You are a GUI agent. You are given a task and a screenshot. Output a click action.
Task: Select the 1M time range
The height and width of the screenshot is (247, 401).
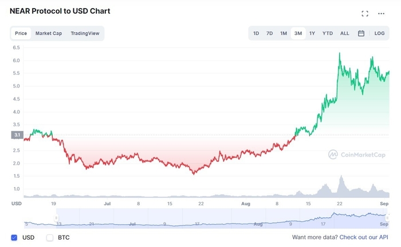click(x=284, y=33)
